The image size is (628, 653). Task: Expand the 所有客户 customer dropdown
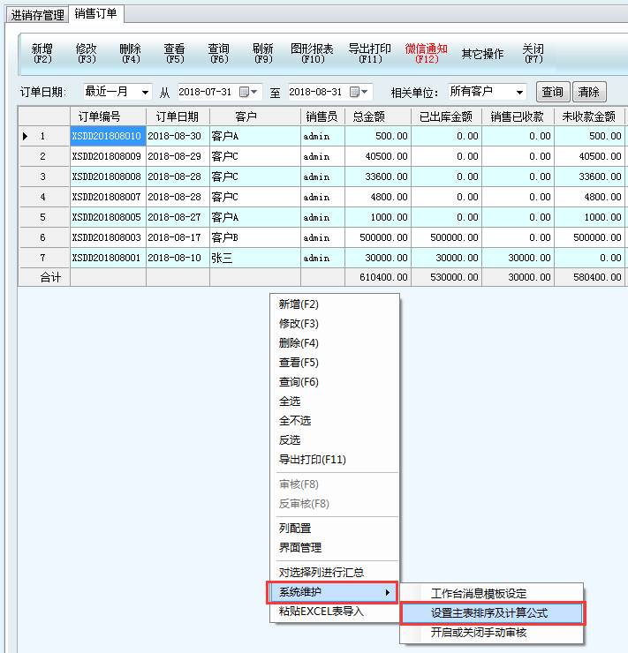518,92
